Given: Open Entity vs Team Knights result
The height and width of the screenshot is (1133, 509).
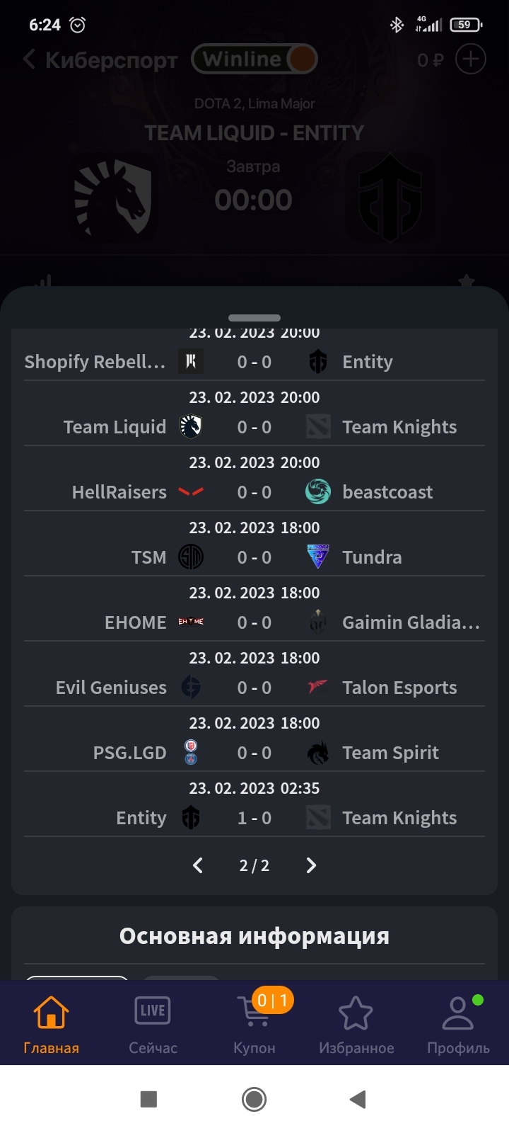Looking at the screenshot, I should (x=255, y=804).
